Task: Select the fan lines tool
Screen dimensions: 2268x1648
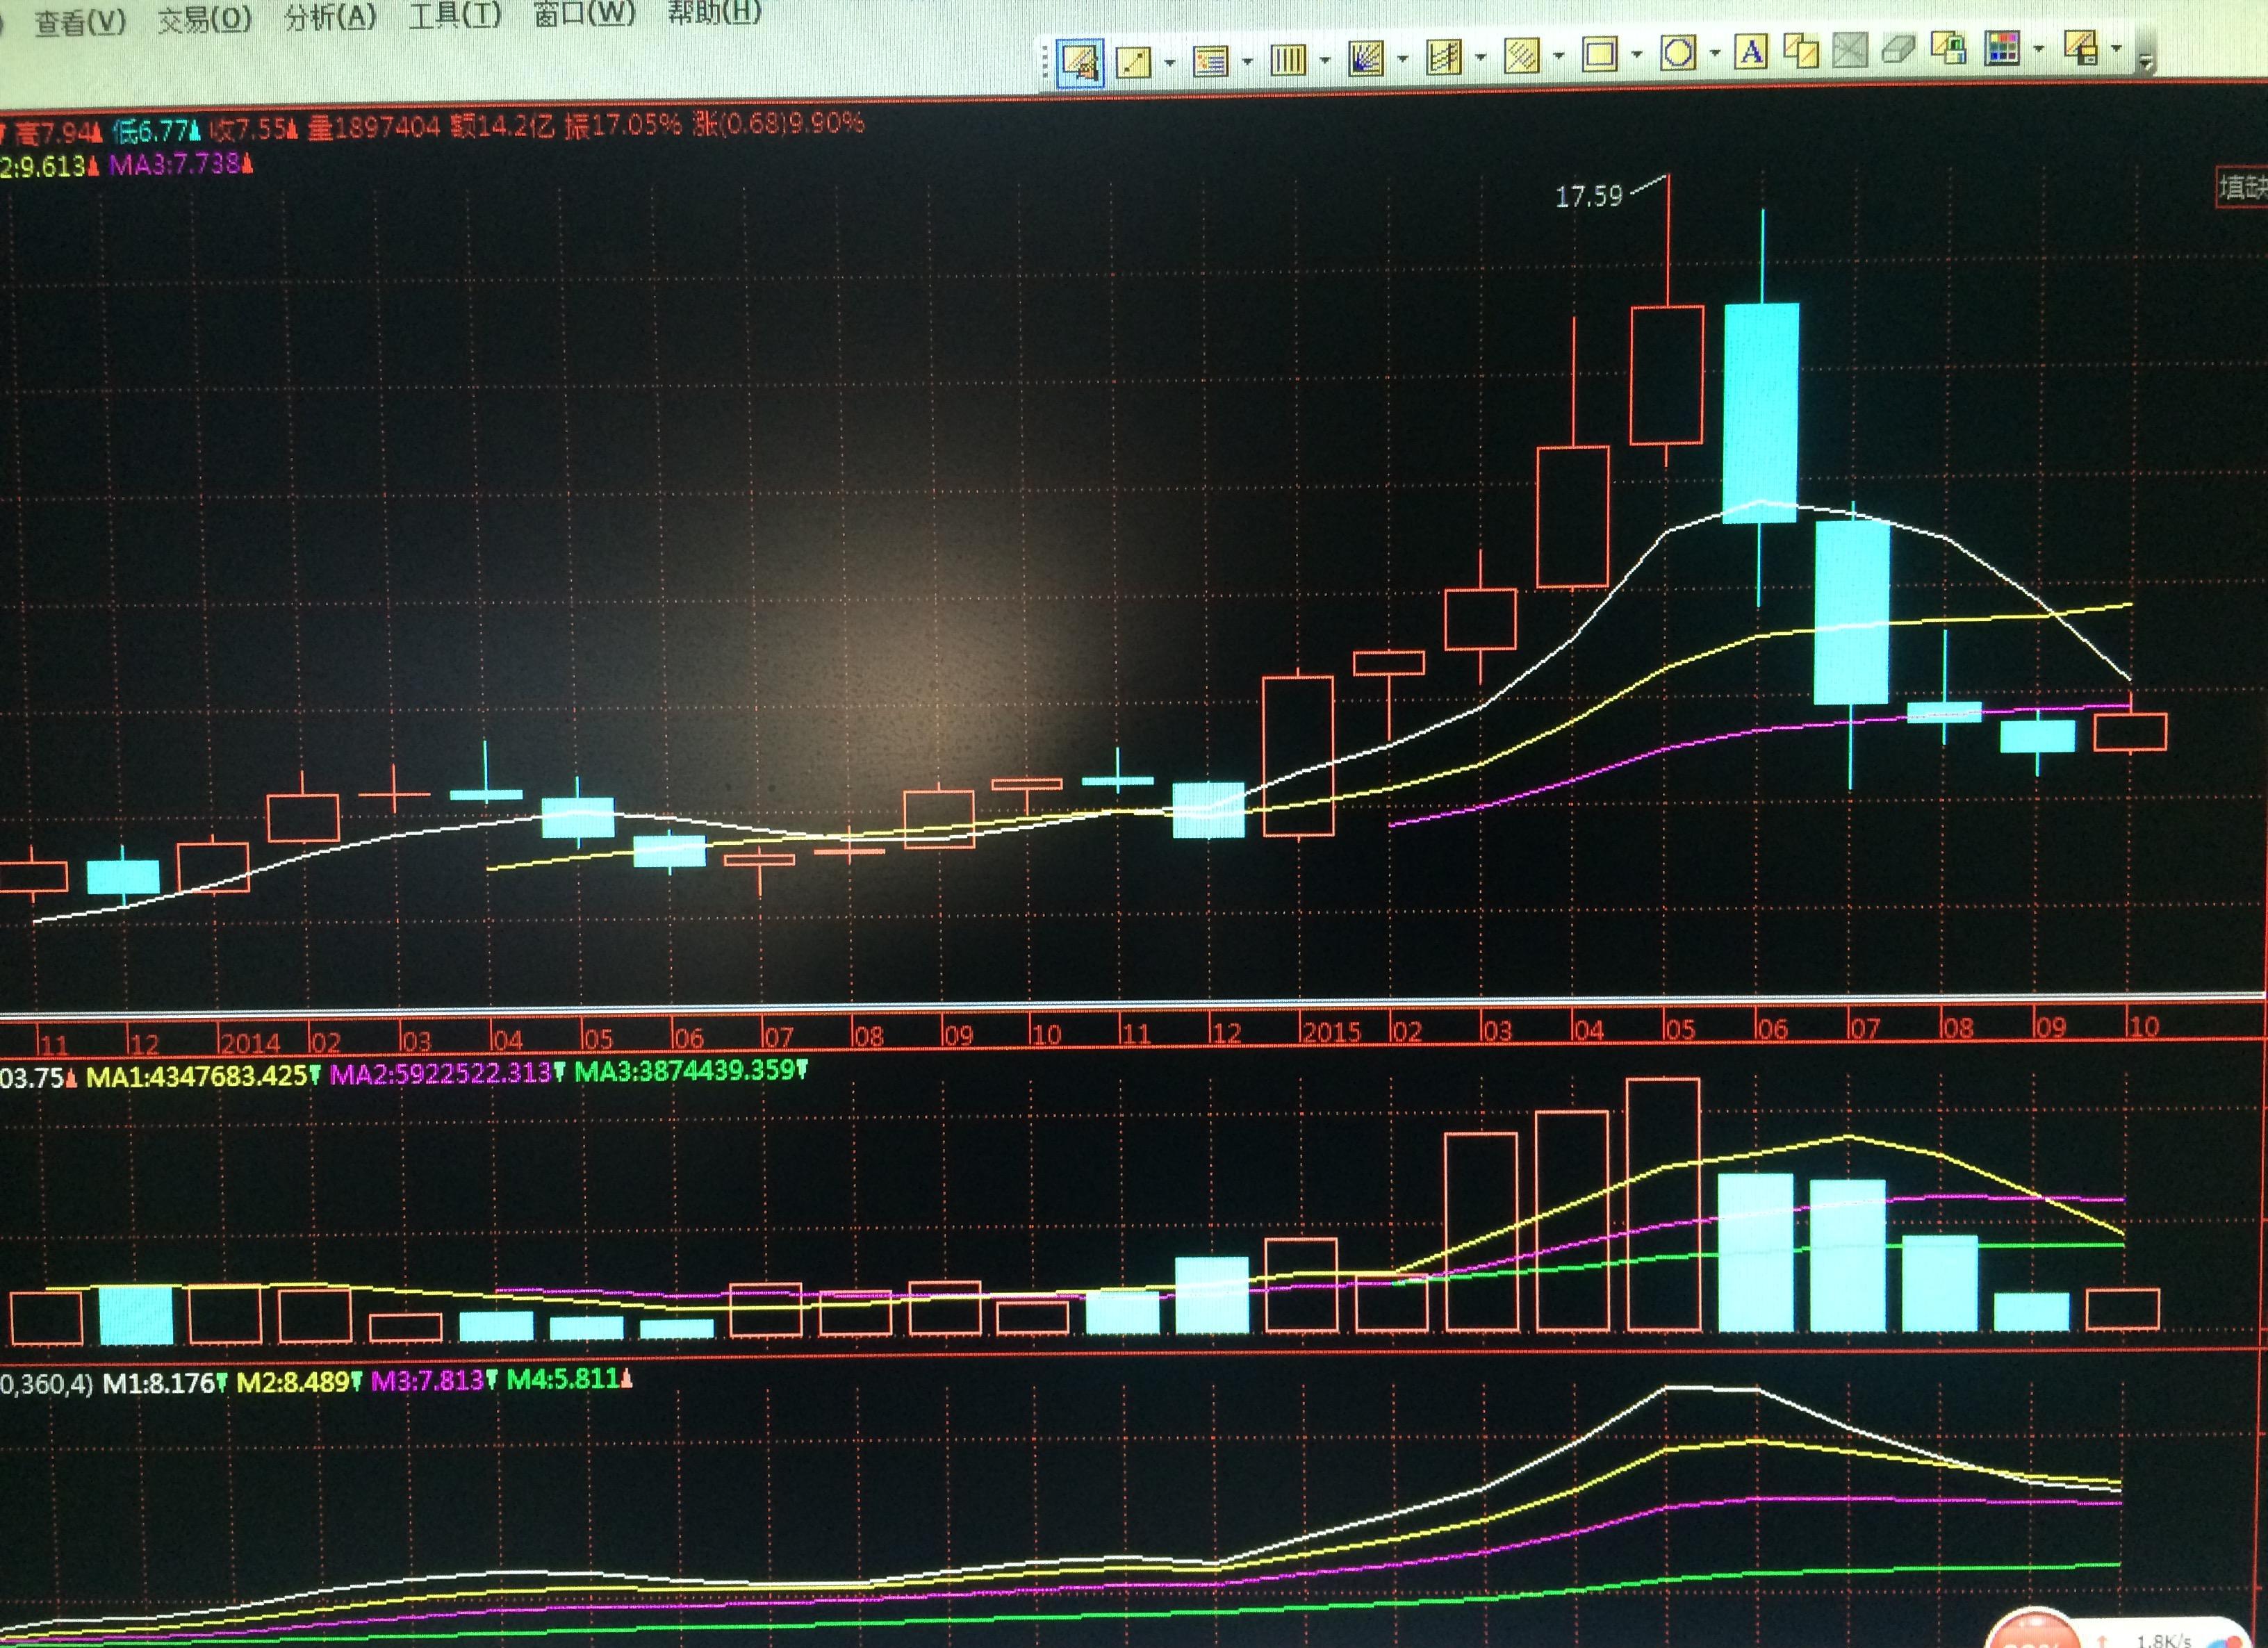Action: click(1365, 58)
